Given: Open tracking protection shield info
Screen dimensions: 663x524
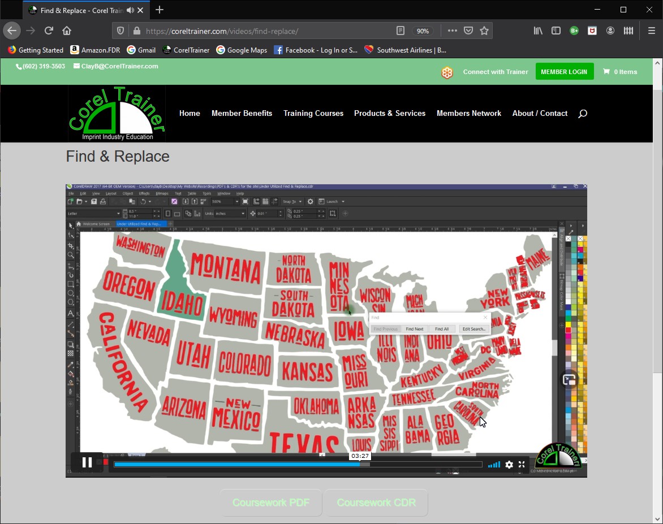Looking at the screenshot, I should pyautogui.click(x=120, y=31).
